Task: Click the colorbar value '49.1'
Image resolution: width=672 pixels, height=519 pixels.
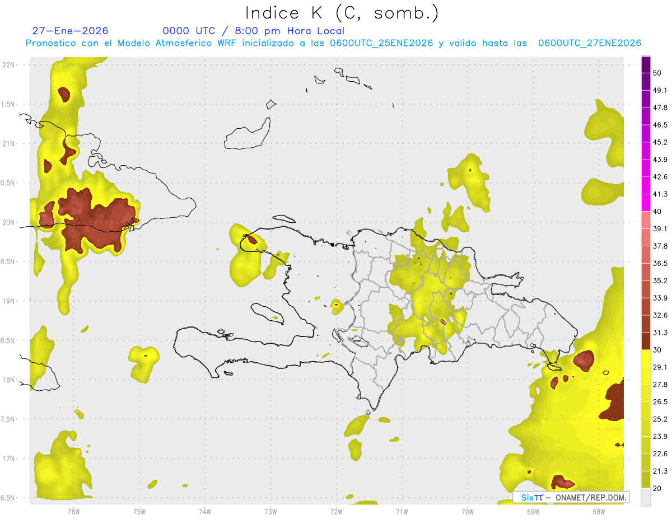Action: click(660, 91)
